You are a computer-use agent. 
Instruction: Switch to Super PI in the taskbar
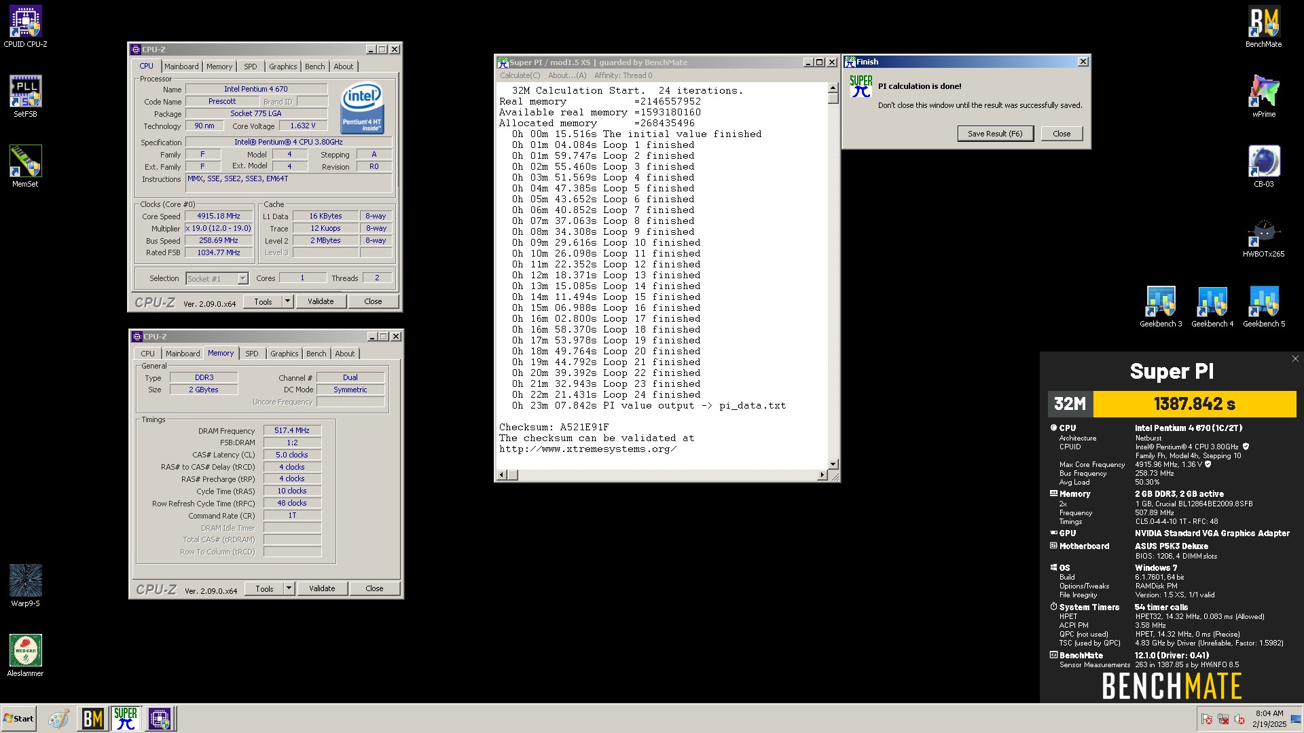(126, 719)
